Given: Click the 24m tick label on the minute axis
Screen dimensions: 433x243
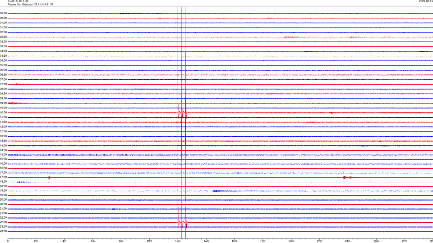Looking at the screenshot, I should [348, 241].
